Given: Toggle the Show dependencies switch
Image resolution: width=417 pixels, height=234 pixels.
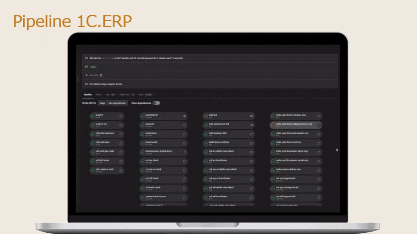Looking at the screenshot, I should click(x=156, y=103).
